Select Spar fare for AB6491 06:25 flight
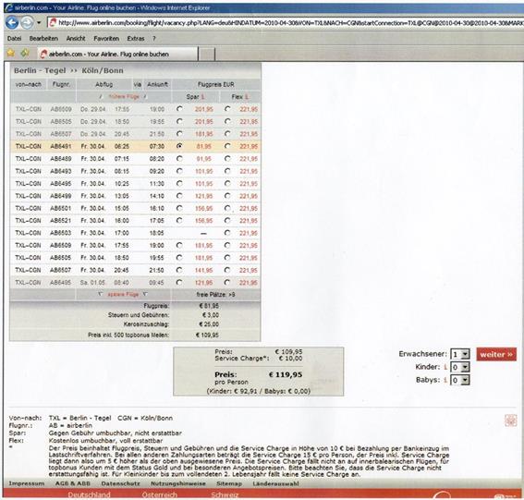 180,146
